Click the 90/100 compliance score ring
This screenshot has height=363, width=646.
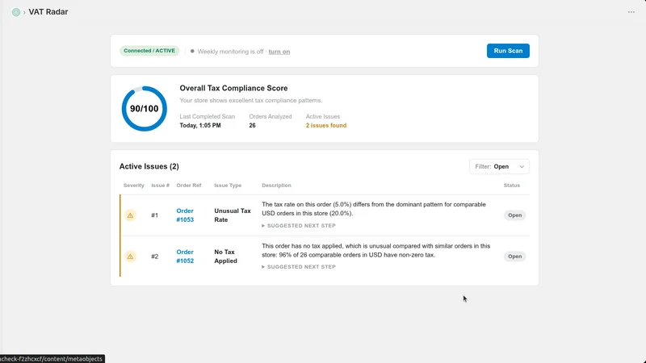(x=145, y=109)
